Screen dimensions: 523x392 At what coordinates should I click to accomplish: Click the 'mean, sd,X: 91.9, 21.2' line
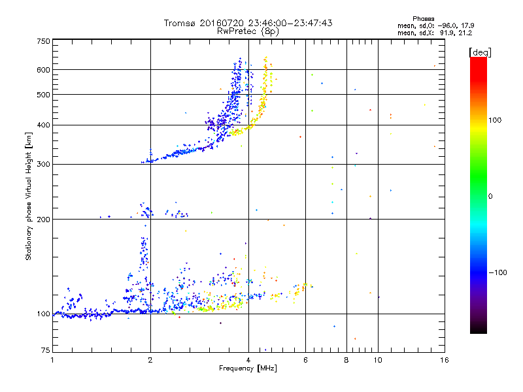tap(435, 33)
